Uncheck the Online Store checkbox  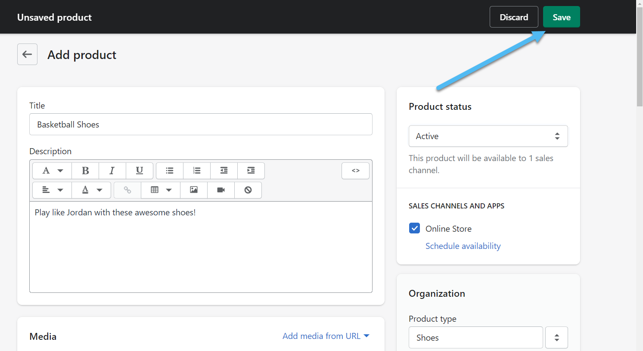pos(414,228)
